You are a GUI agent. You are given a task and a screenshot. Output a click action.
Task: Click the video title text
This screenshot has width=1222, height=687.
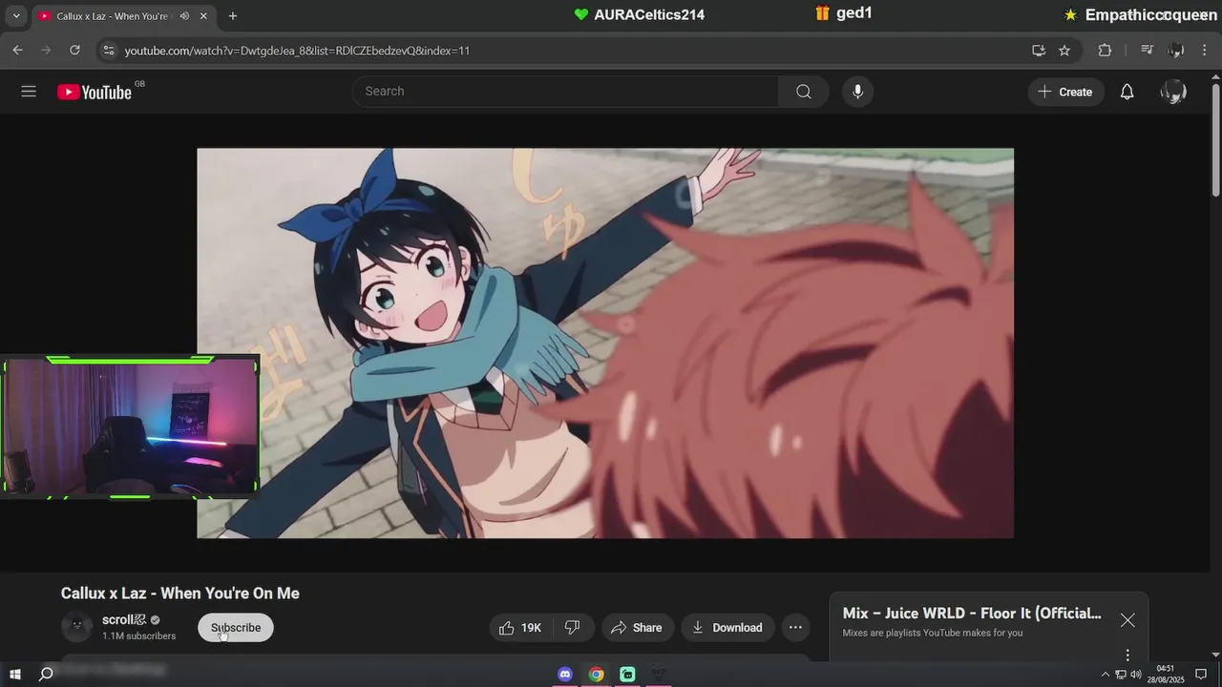(180, 593)
